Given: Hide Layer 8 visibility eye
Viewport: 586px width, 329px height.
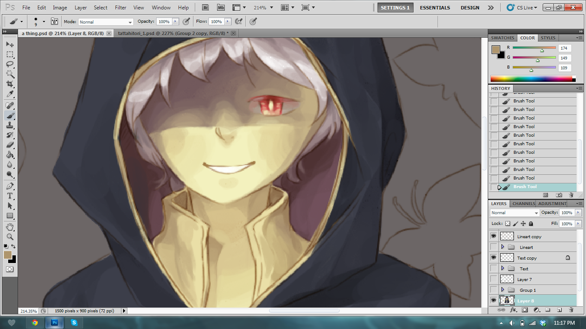Looking at the screenshot, I should [494, 300].
